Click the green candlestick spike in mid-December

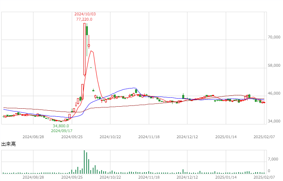coord(183,96)
